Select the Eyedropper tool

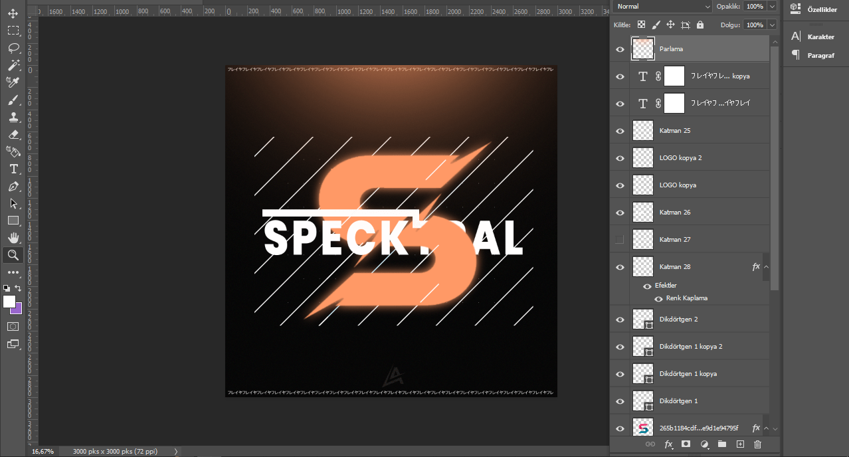(13, 82)
